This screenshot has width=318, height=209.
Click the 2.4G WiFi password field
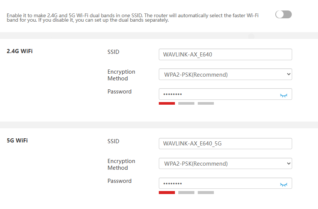(217, 94)
